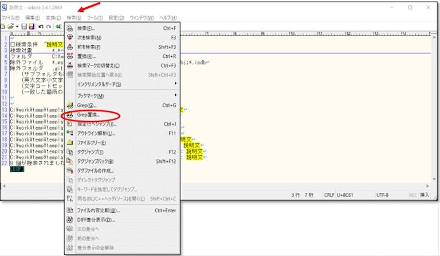Image resolution: width=440 pixels, height=256 pixels.
Task: Choose アウトライン解析(L)... menu entry
Action: coord(123,133)
